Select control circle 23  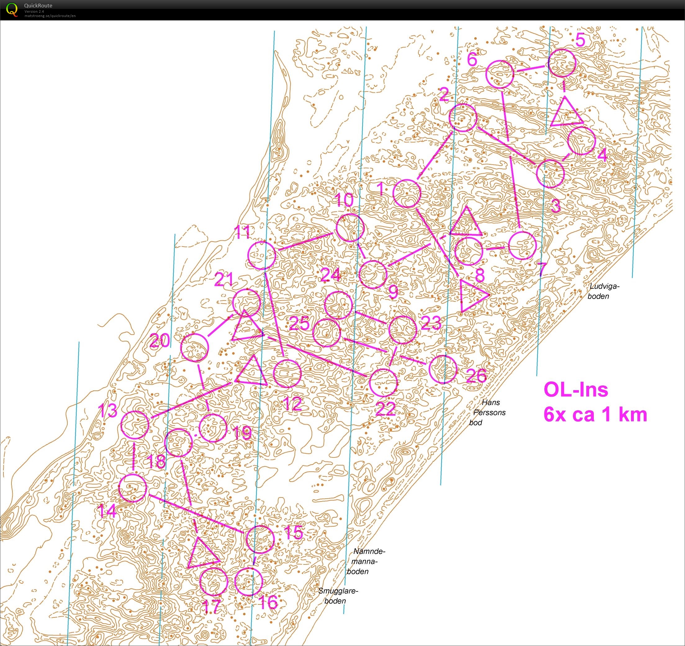click(403, 330)
